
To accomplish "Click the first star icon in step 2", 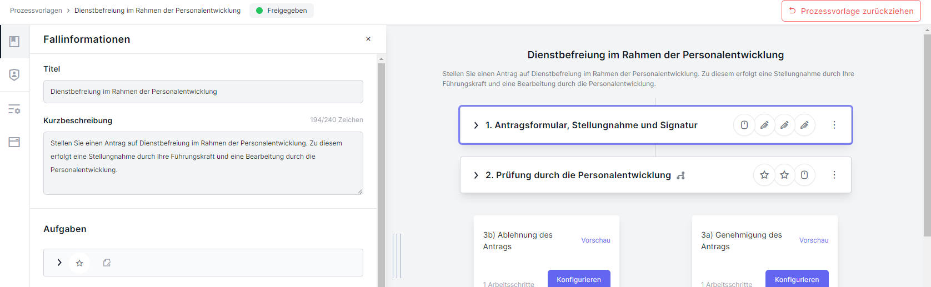I will pyautogui.click(x=764, y=175).
